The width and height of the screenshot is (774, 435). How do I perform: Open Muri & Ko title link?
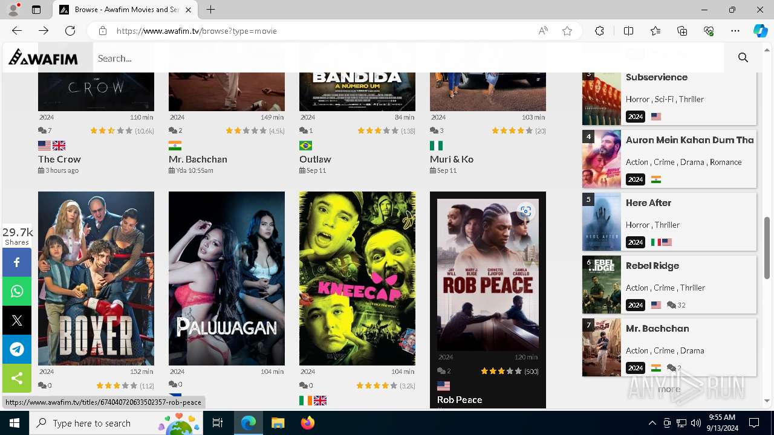coord(452,159)
